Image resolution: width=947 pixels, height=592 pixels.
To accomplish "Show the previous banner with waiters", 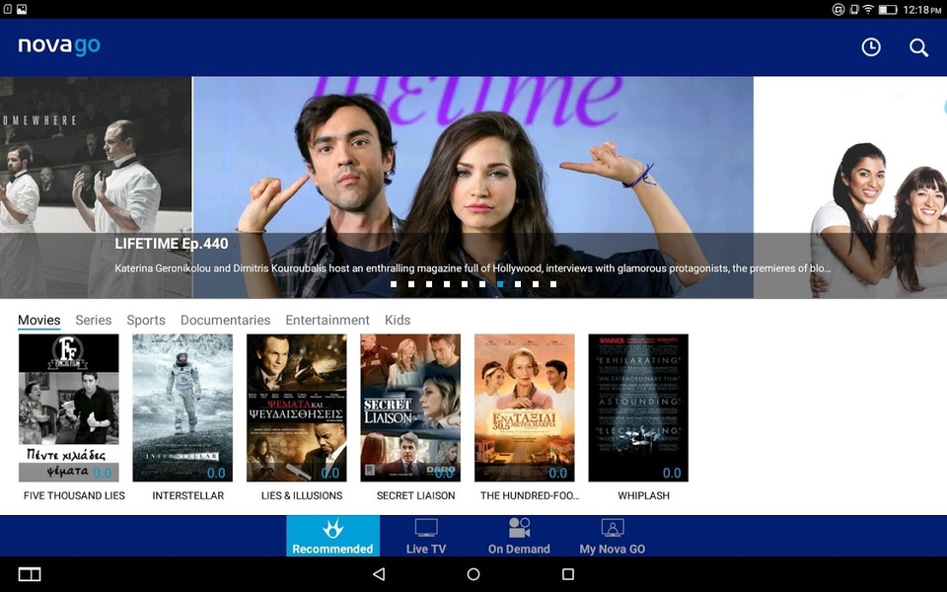I will 96,187.
